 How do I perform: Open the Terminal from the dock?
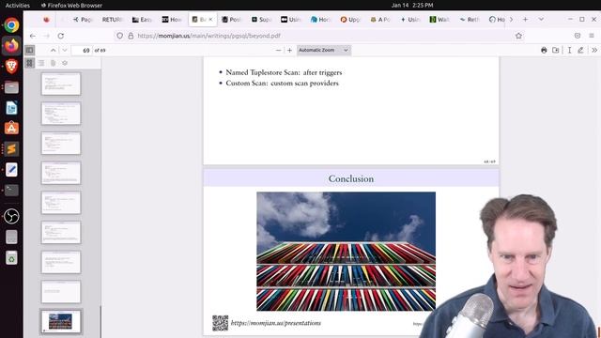[x=11, y=190]
